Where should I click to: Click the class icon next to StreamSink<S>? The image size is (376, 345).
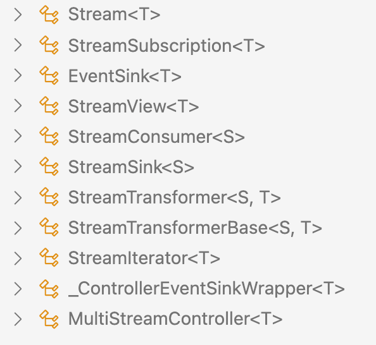(x=49, y=167)
